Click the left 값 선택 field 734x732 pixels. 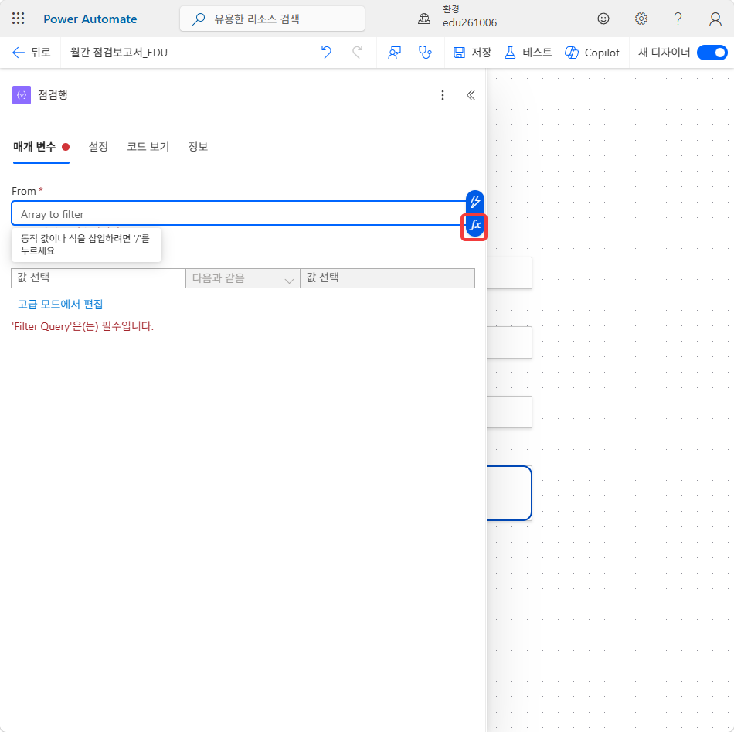(98, 278)
